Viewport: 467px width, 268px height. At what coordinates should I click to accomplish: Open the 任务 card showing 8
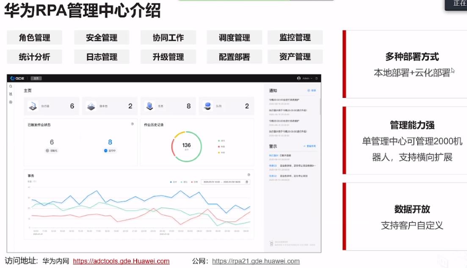pos(168,106)
